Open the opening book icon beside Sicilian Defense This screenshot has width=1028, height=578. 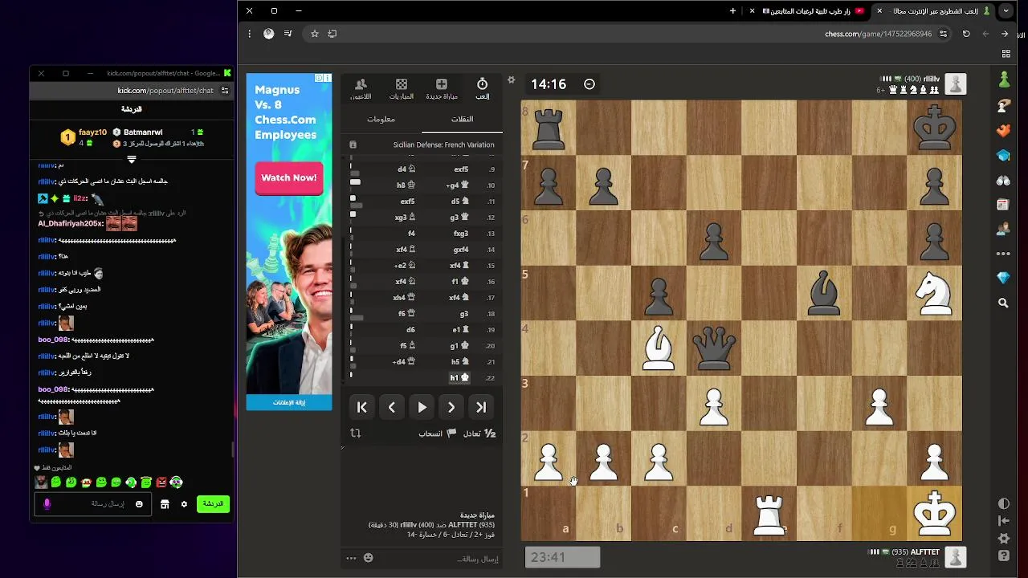(x=353, y=144)
